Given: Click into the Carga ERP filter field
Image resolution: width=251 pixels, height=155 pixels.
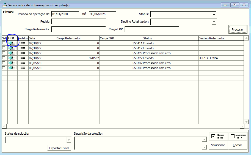Looking at the screenshot, I should point(152,29).
